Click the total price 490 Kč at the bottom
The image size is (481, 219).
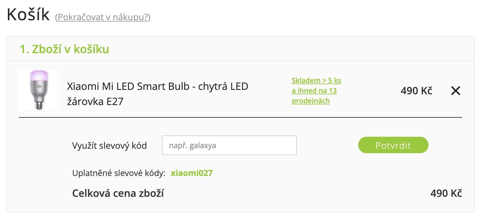446,193
